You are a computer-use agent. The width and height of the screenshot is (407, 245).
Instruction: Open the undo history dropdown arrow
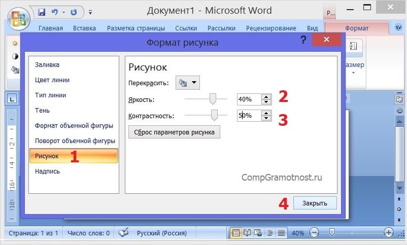click(x=63, y=12)
